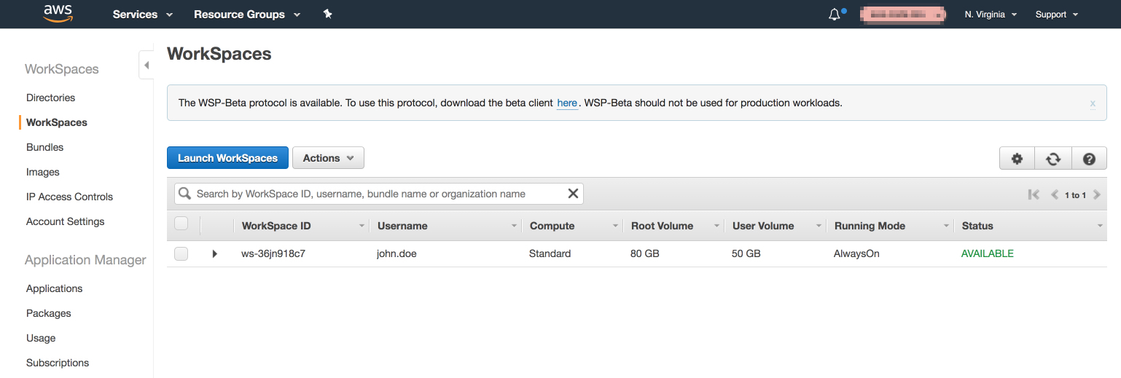Open the help question mark icon

pos(1089,159)
